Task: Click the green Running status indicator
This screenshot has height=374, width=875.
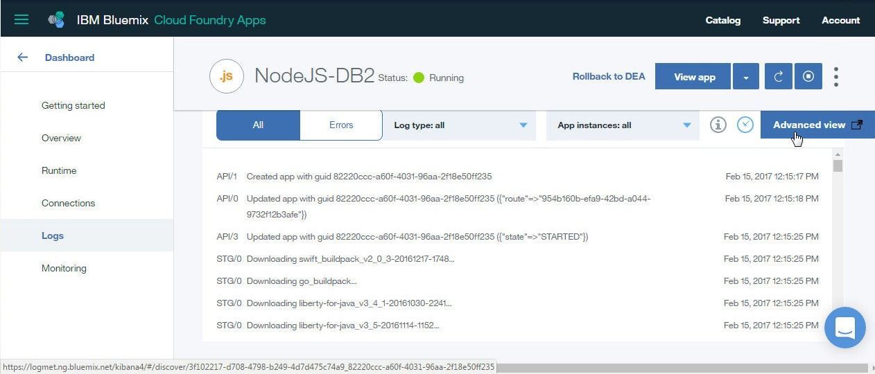Action: coord(418,78)
